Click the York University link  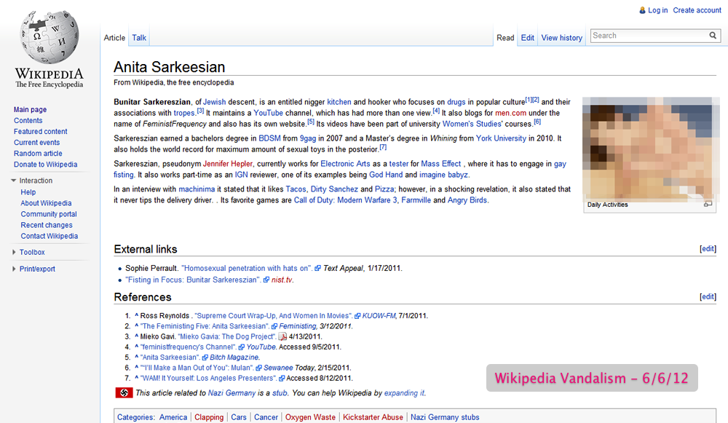tap(501, 138)
